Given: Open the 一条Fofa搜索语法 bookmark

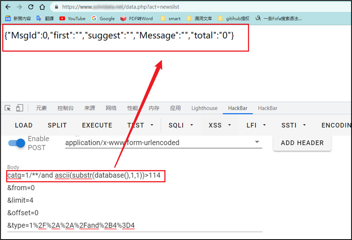Looking at the screenshot, I should tap(279, 18).
